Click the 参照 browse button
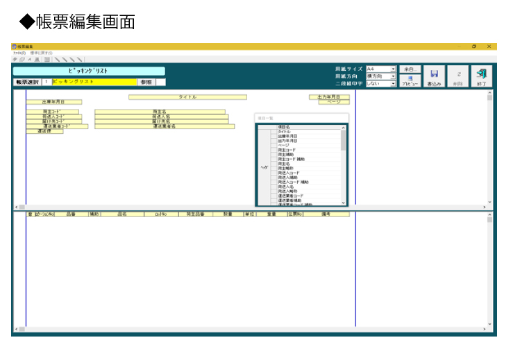The width and height of the screenshot is (511, 351). pyautogui.click(x=145, y=82)
